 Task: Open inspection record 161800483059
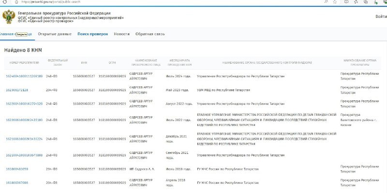point(17,169)
